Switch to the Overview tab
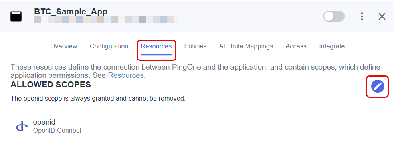 point(63,46)
